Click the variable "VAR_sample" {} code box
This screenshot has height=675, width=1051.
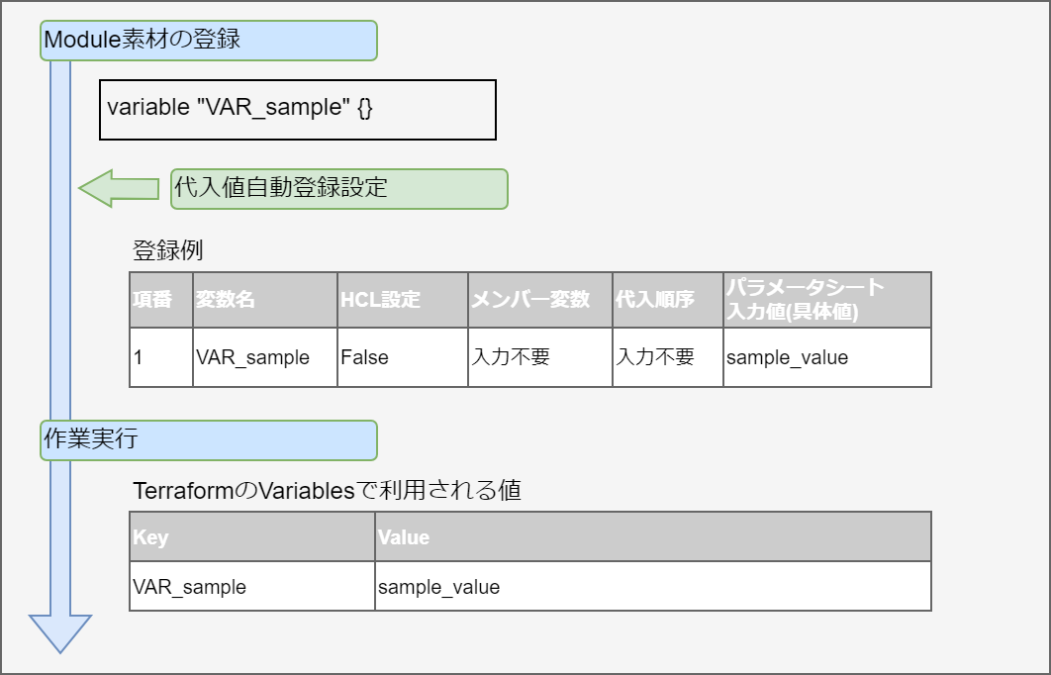[297, 109]
